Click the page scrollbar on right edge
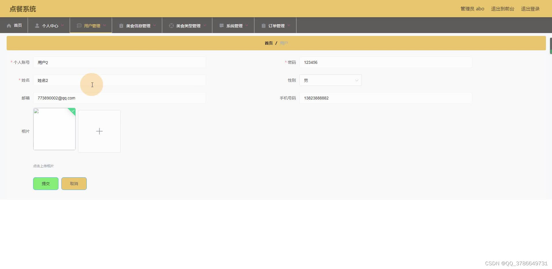This screenshot has height=269, width=552. coord(551,46)
